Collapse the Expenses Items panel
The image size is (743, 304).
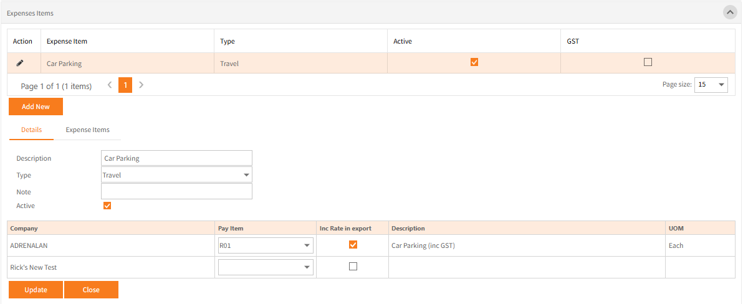[729, 12]
